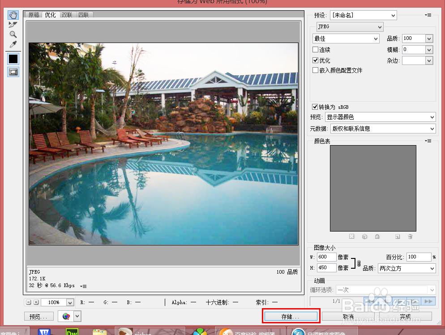Click the first frame animation button
Image resolution: width=445 pixels, height=335 pixels.
(x=371, y=301)
